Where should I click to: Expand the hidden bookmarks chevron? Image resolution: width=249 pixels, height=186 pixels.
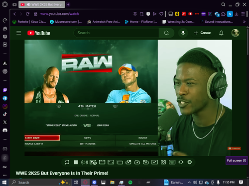pos(244,22)
